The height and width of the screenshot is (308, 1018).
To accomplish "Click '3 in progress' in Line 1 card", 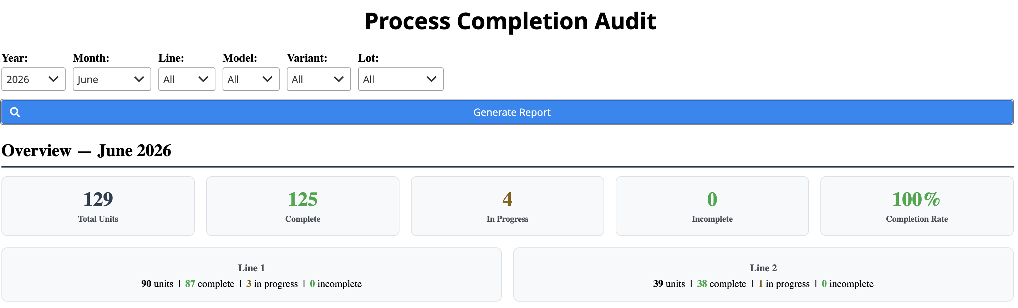I will click(x=272, y=284).
